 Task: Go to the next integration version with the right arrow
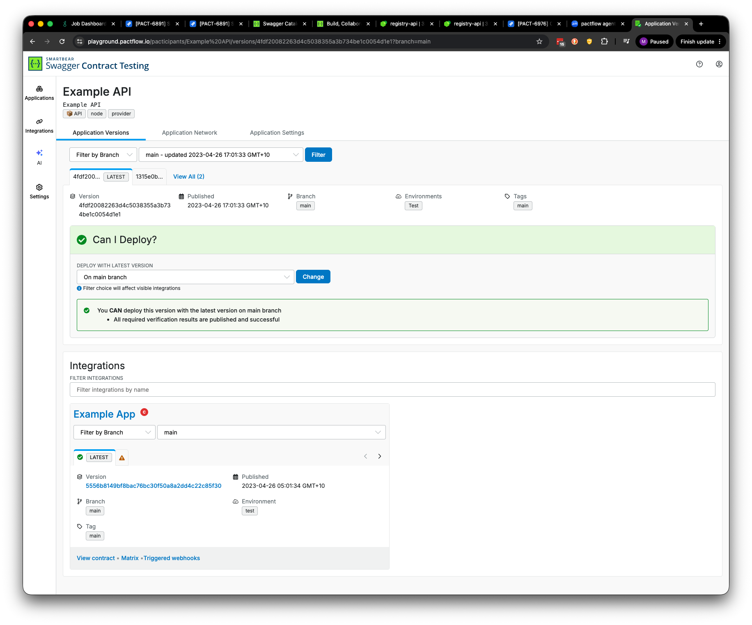point(380,456)
